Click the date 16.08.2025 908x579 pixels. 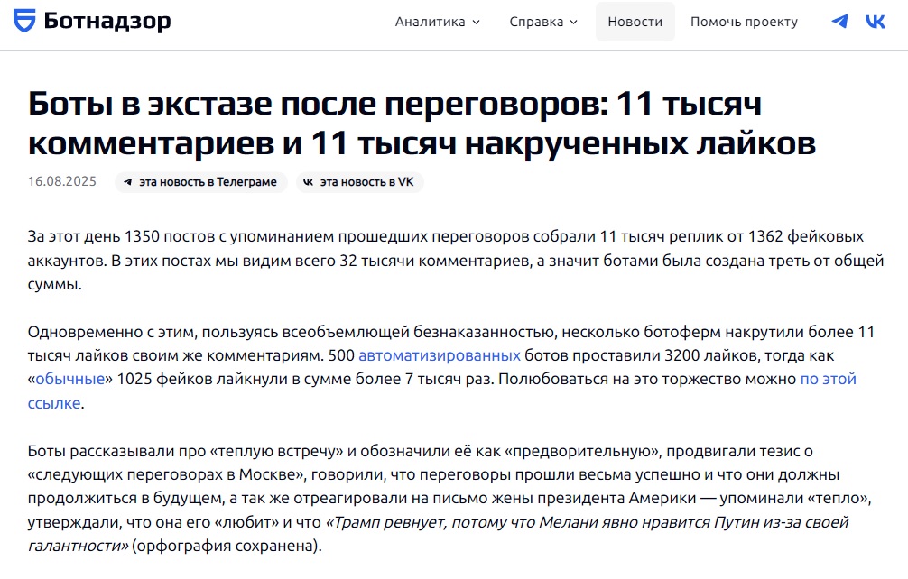point(62,181)
